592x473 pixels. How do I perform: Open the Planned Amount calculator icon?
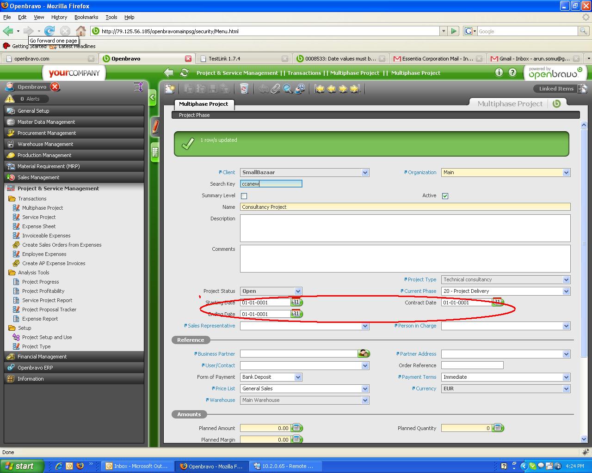point(296,428)
